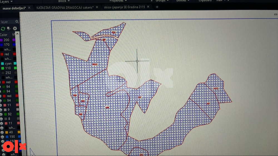Switch to KATASTAR GRADINA DRAGOCAJ cakaric* tab

click(65, 7)
